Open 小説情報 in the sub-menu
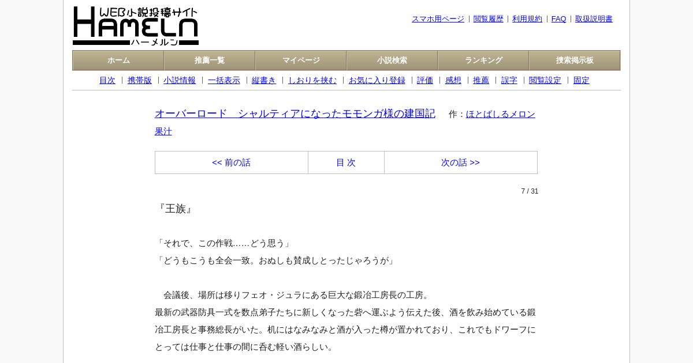The width and height of the screenshot is (693, 363). point(180,81)
